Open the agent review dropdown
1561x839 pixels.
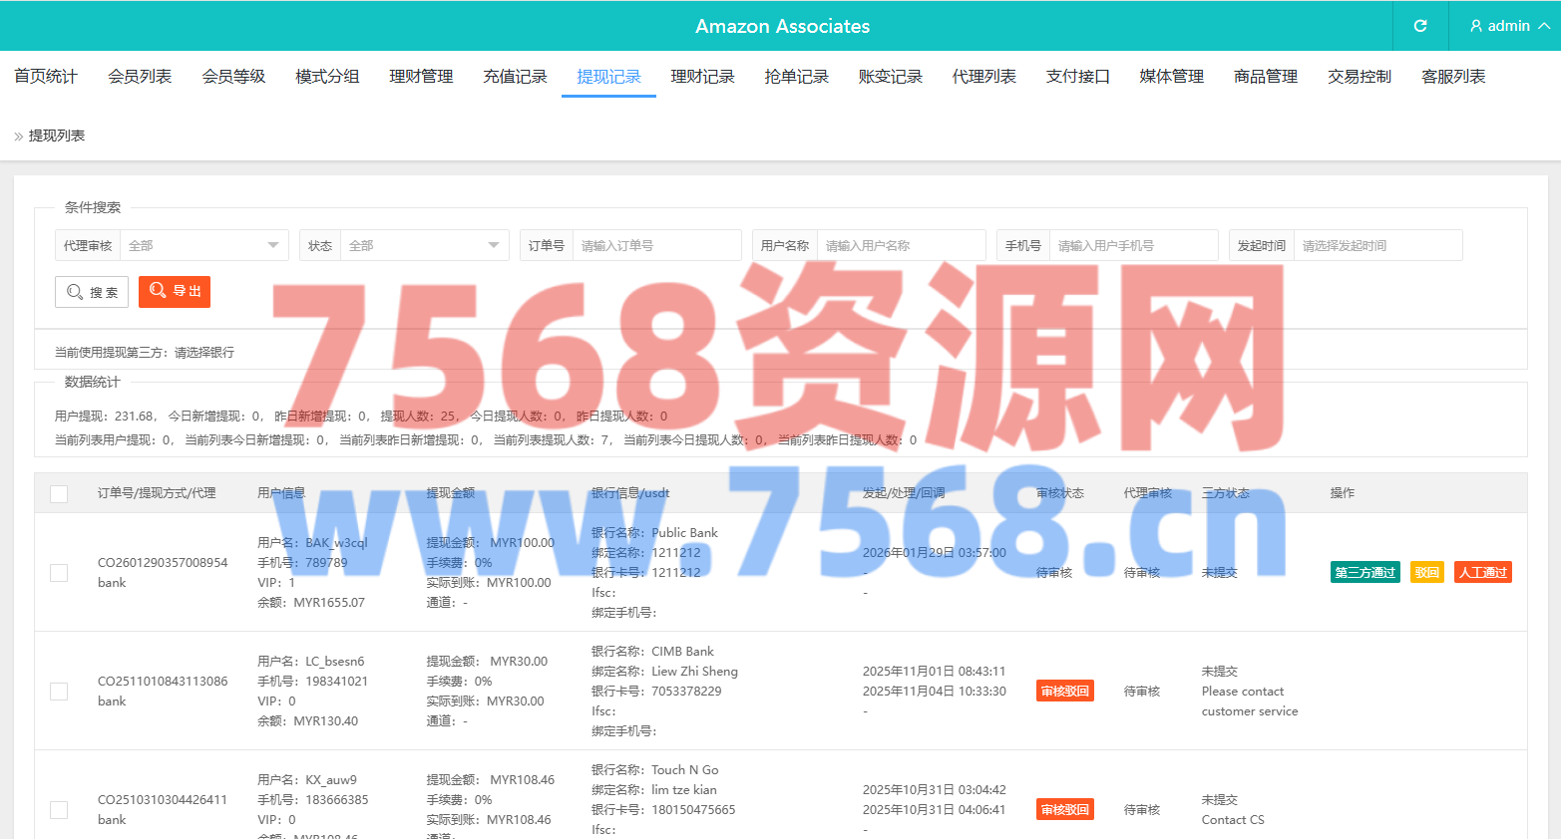pyautogui.click(x=203, y=245)
